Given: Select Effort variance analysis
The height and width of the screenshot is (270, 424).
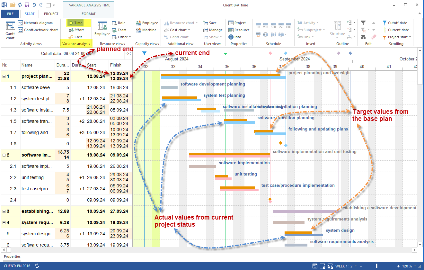Looking at the screenshot, I should [76, 30].
